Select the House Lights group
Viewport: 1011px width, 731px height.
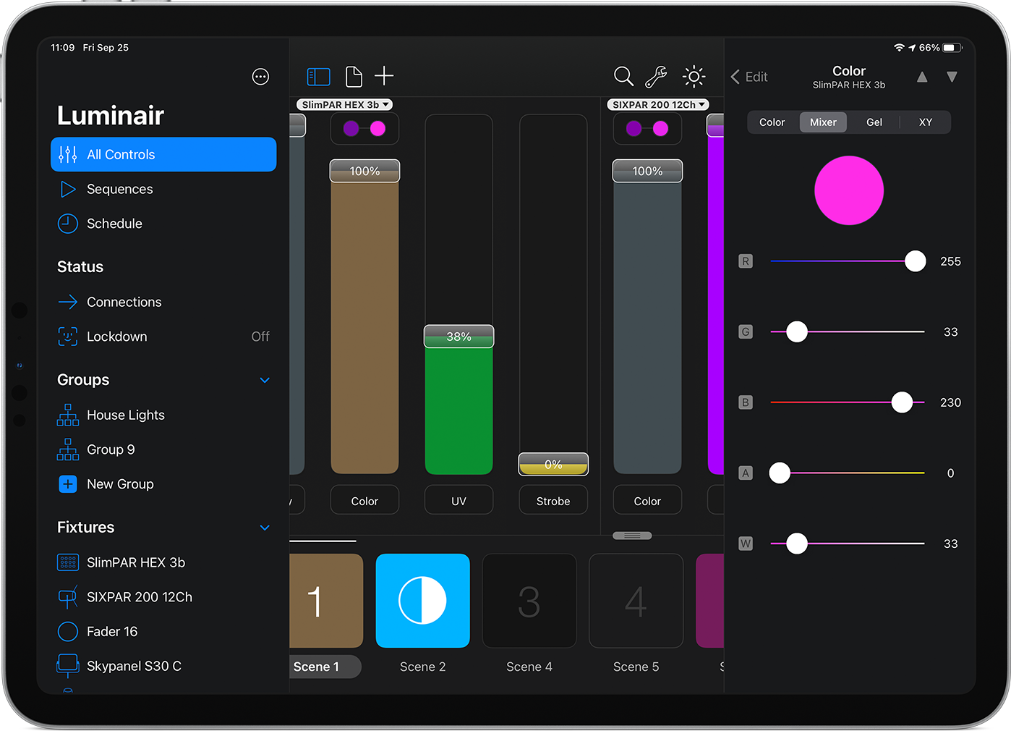coord(163,415)
